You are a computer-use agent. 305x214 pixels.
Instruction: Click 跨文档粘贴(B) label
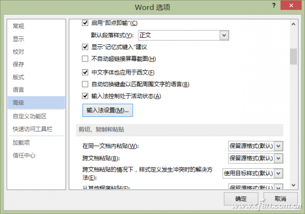coord(101,158)
